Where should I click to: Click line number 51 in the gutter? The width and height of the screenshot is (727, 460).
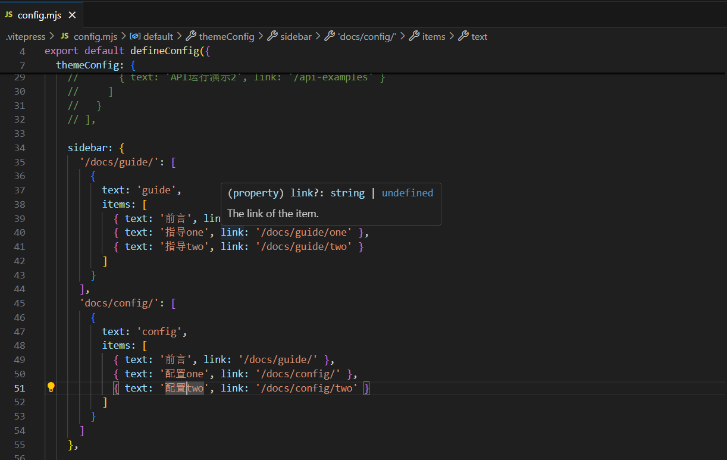click(x=19, y=388)
